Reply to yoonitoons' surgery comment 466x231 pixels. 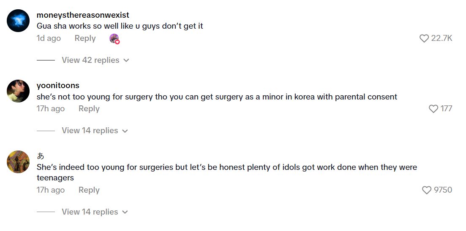coord(89,109)
